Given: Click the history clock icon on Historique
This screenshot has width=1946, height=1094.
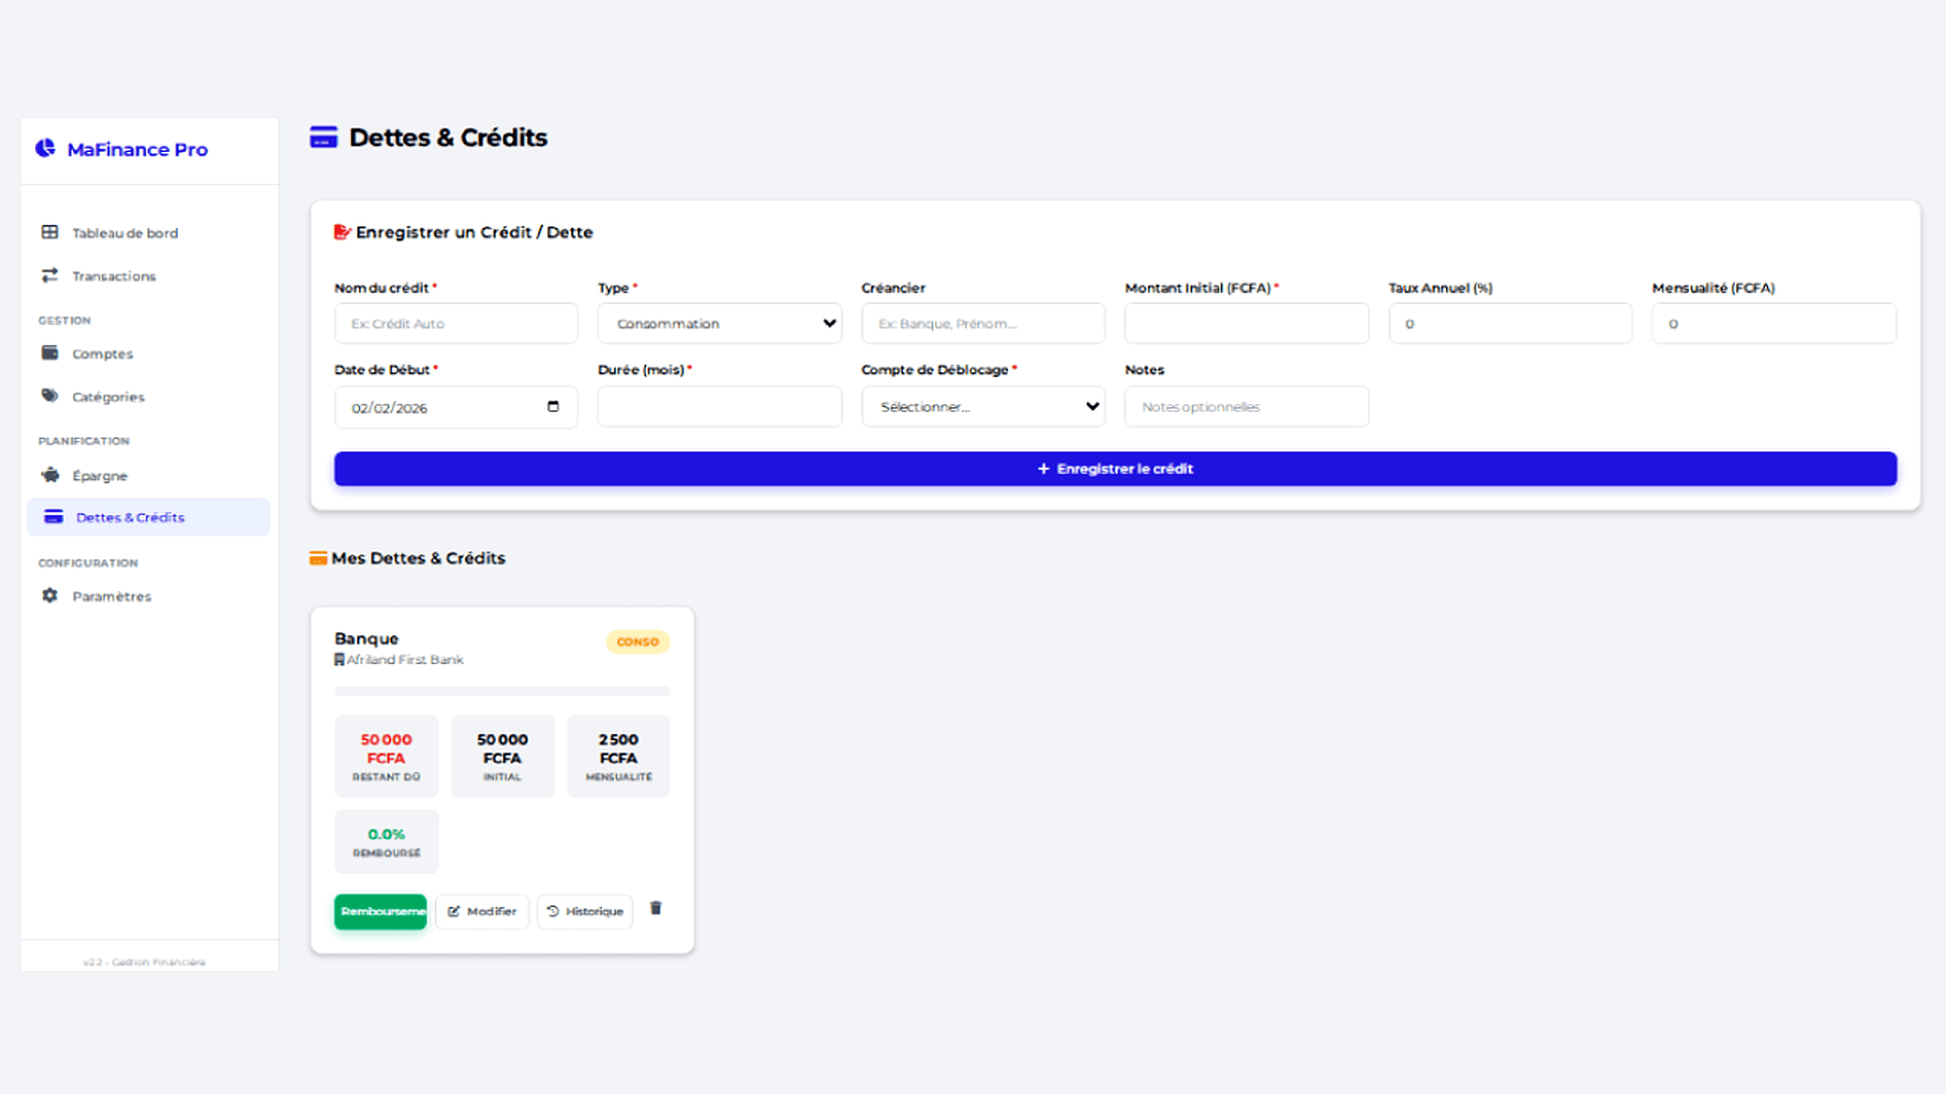Looking at the screenshot, I should pyautogui.click(x=551, y=912).
